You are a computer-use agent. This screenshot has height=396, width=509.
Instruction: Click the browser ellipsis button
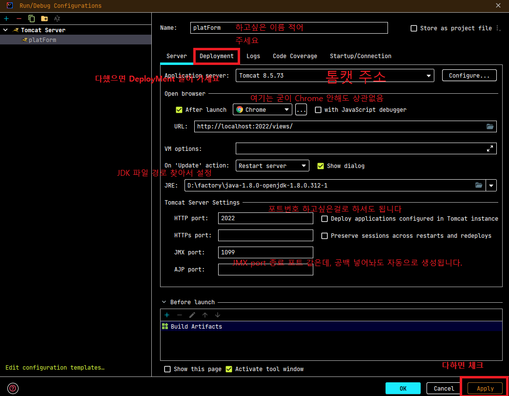coord(301,109)
